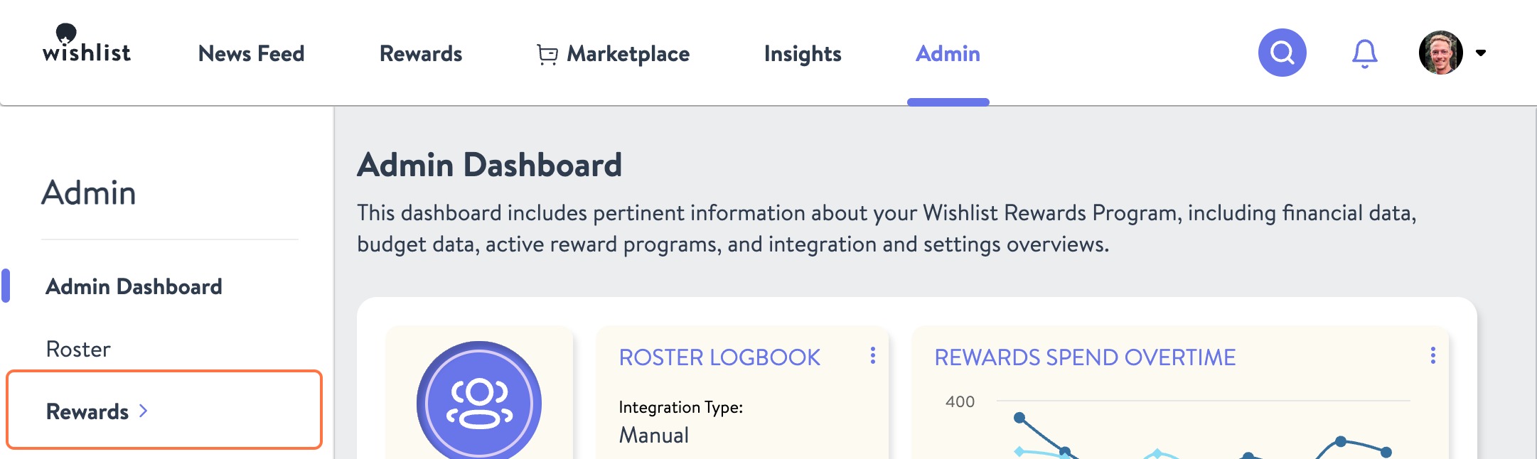Open the account dropdown arrow

1482,53
